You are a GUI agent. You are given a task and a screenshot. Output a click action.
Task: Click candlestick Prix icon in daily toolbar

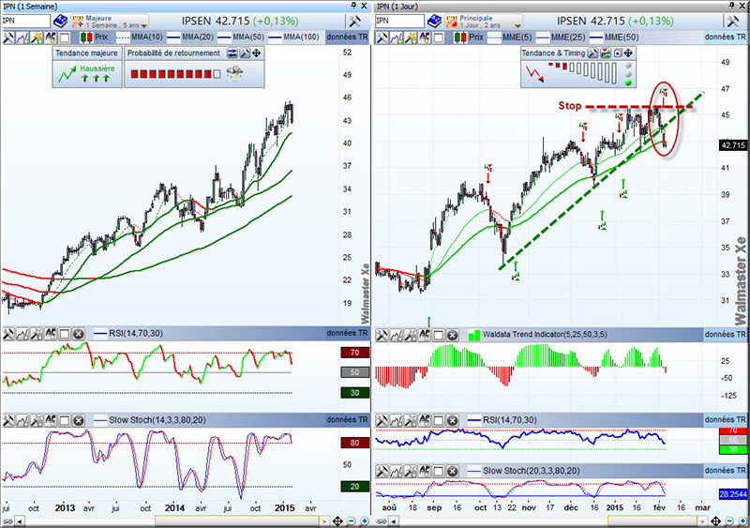(460, 38)
